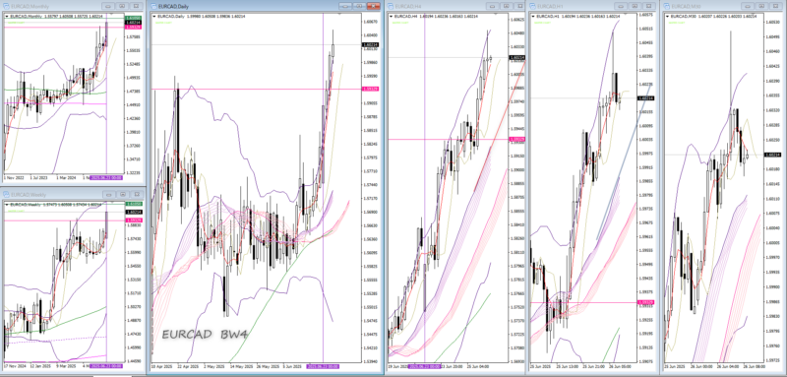Click pink 1.59329 price label on H1 chart
This screenshot has width=787, height=377.
[645, 302]
